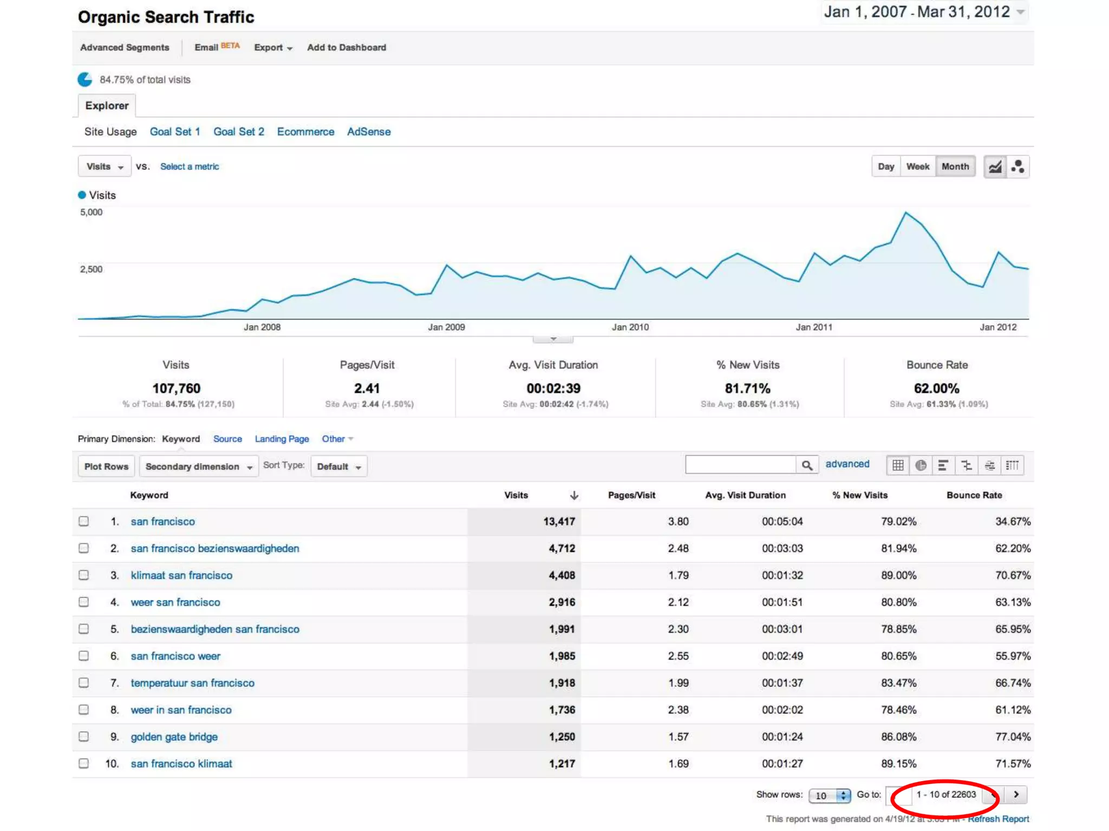1109x831 pixels.
Task: Switch table to pivot view icon
Action: (1012, 465)
